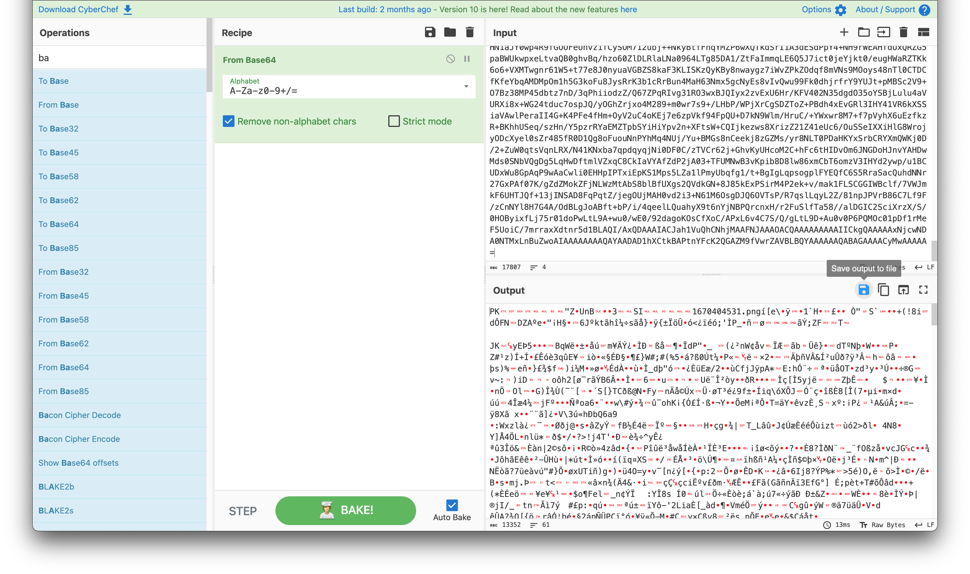Disable the From Base64 operation
The width and height of the screenshot is (970, 574).
[450, 59]
